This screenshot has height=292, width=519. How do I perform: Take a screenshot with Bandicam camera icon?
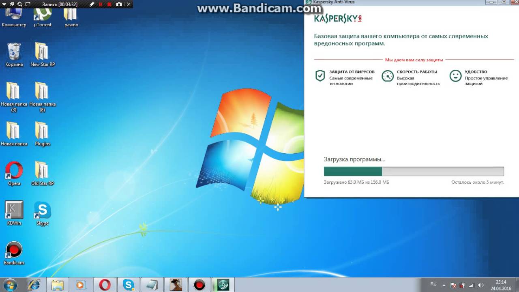[119, 4]
